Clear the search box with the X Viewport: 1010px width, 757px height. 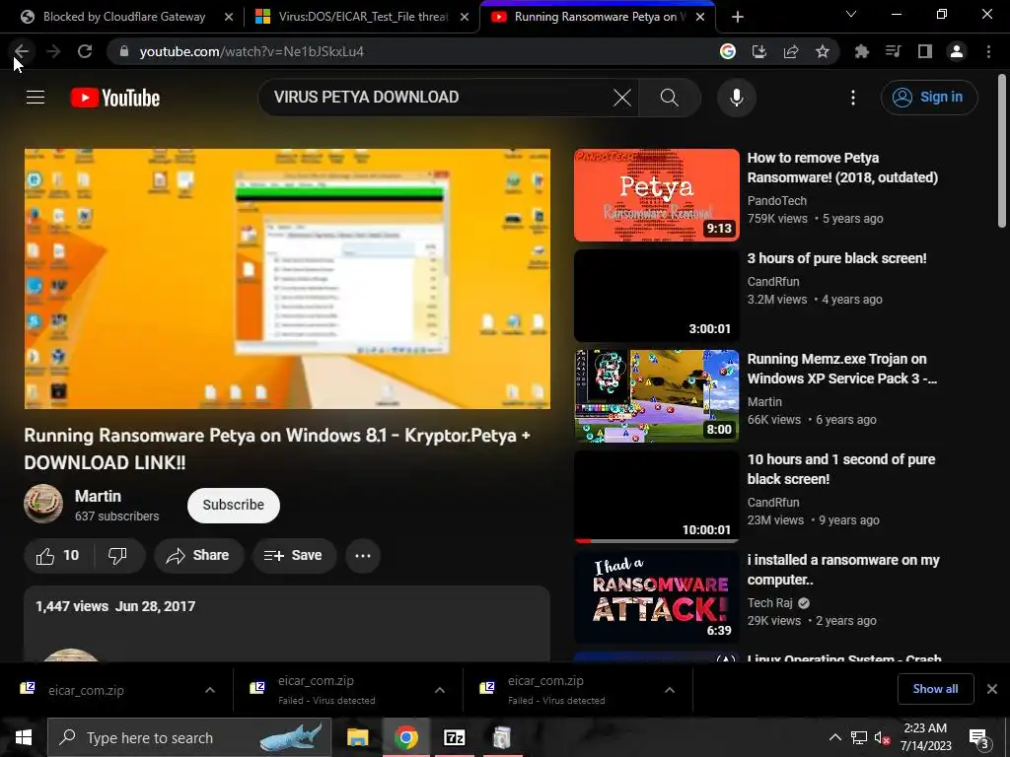pos(621,98)
